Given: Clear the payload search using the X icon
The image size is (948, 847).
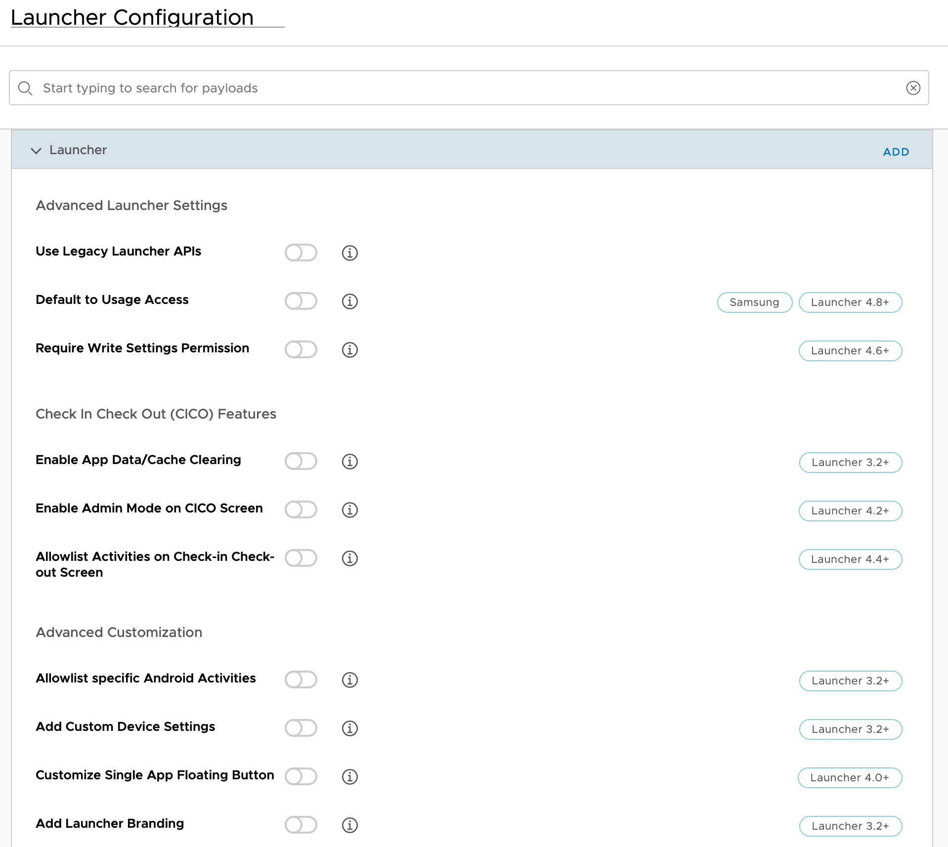Looking at the screenshot, I should [913, 88].
